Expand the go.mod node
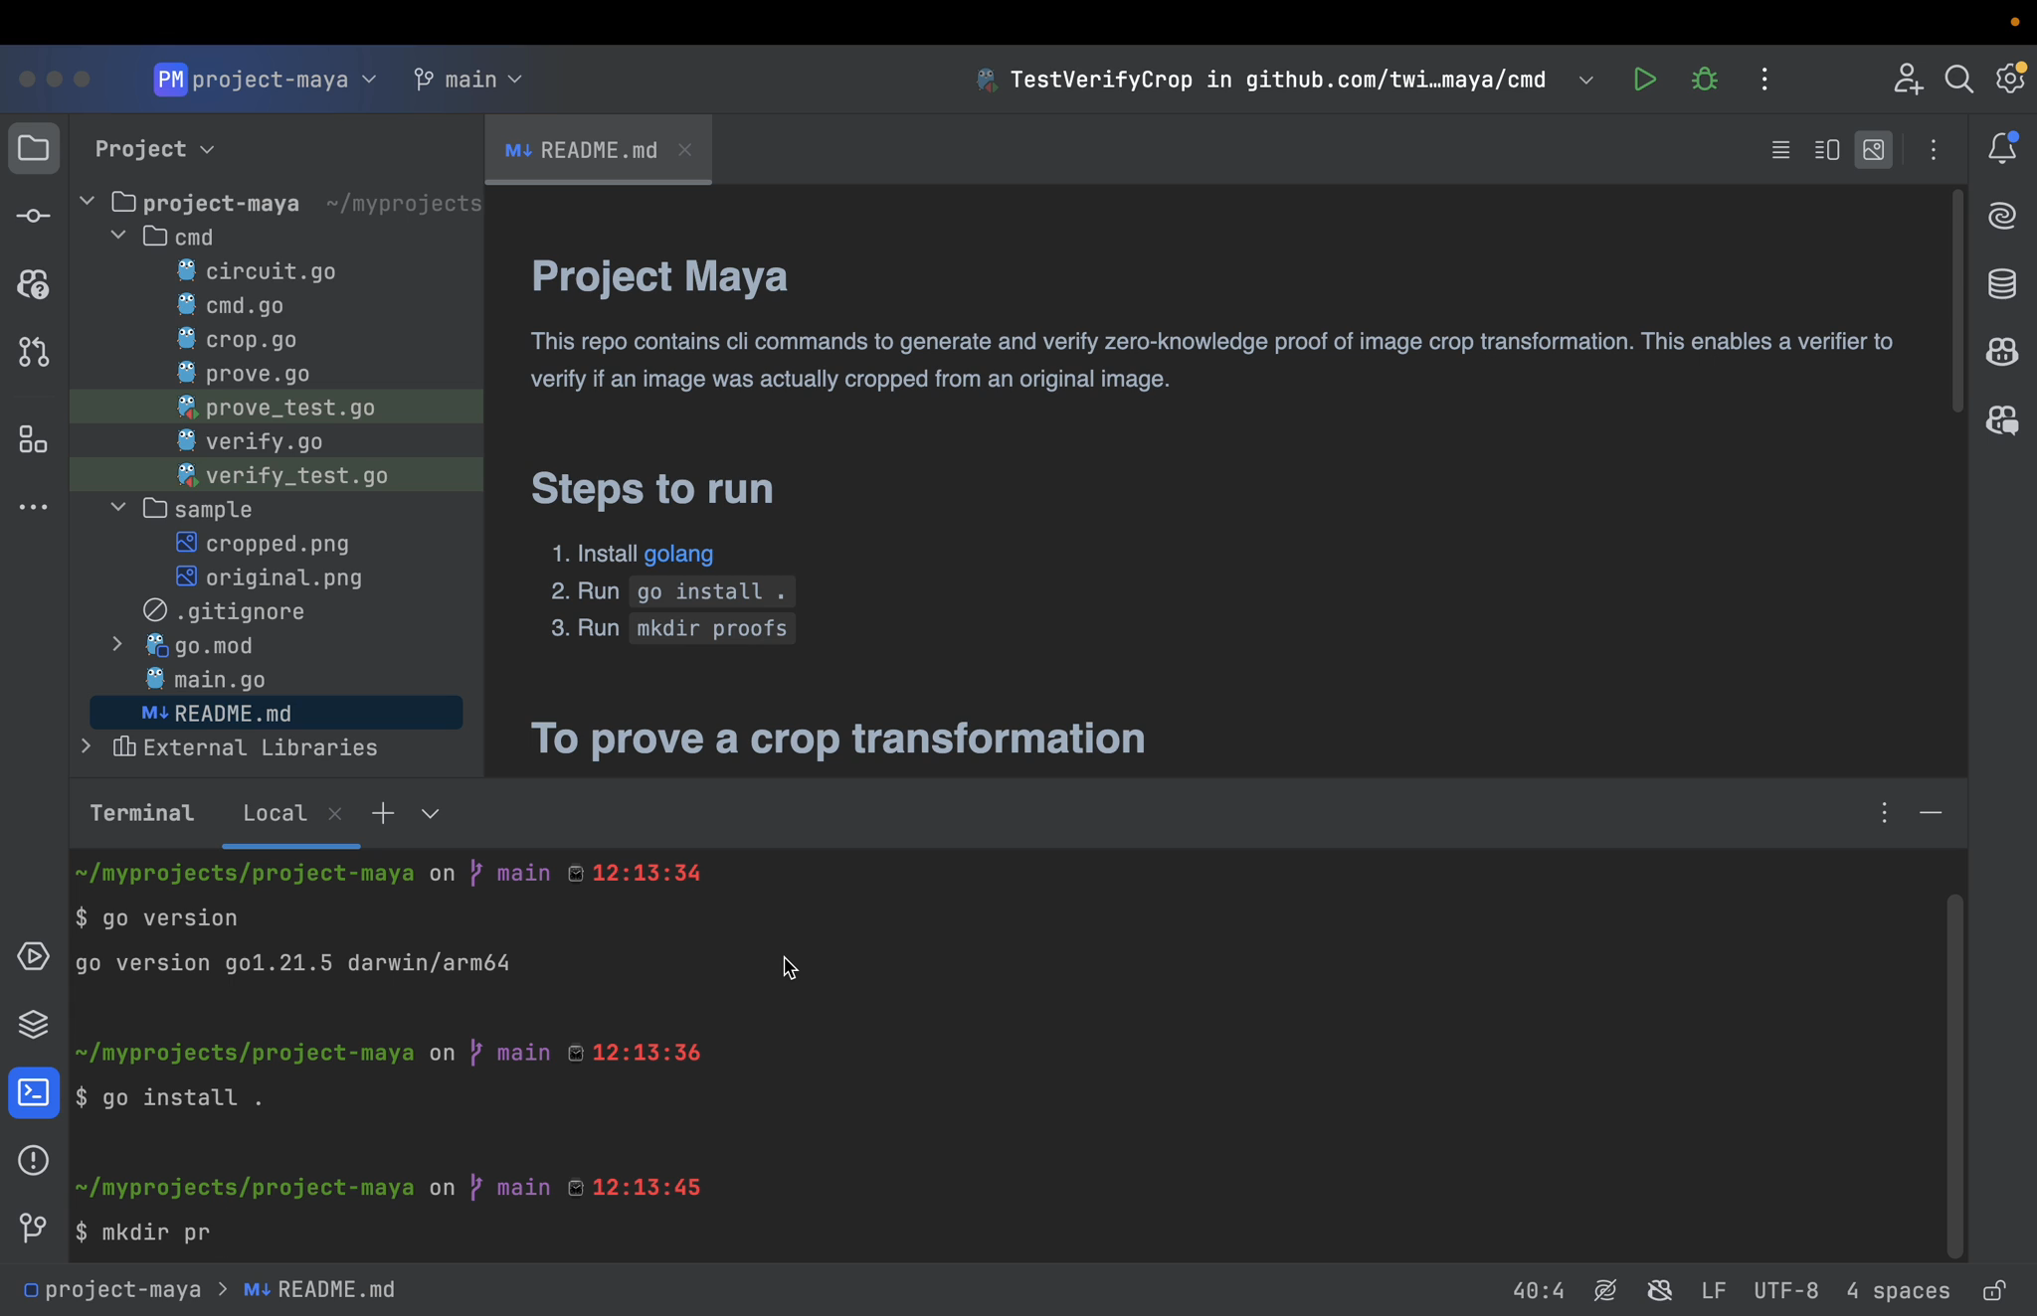 point(117,644)
